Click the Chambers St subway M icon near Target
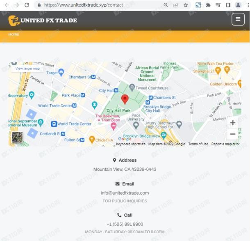 [x=93, y=77]
